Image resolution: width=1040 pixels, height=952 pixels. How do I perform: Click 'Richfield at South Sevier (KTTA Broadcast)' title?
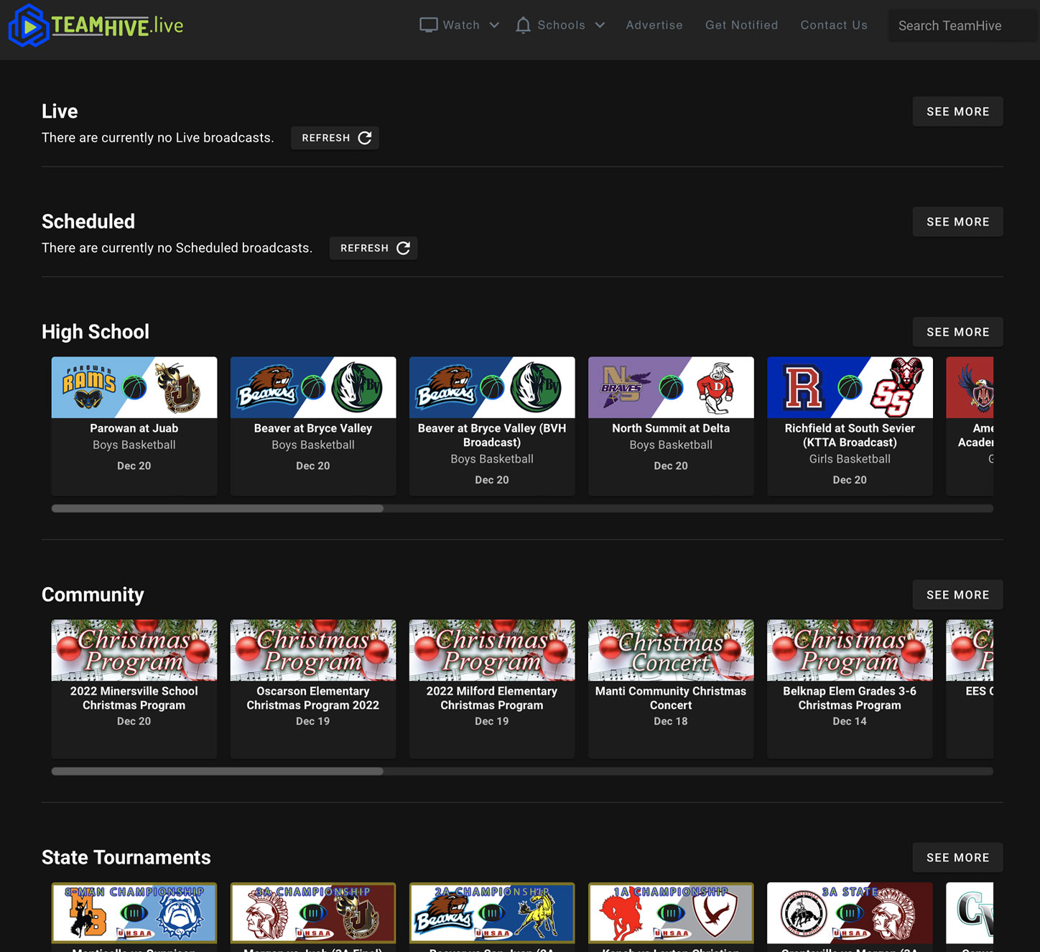coord(850,435)
